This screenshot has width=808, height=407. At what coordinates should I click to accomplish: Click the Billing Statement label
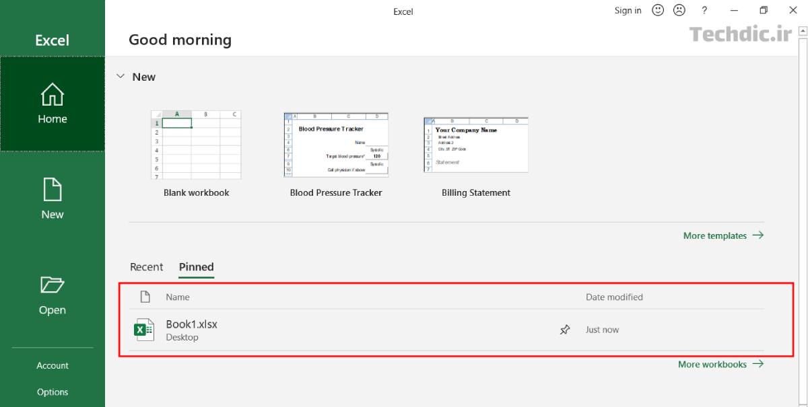tap(476, 192)
